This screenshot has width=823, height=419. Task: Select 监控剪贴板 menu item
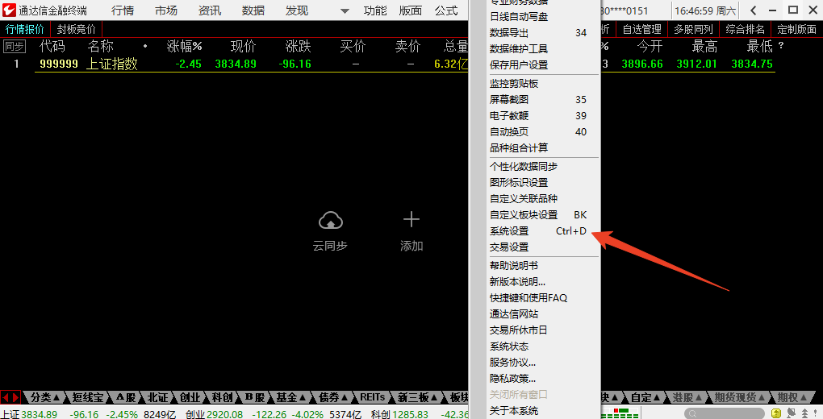point(535,83)
